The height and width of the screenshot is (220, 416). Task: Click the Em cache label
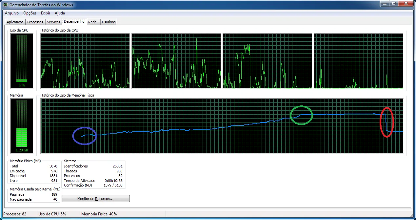(x=17, y=171)
